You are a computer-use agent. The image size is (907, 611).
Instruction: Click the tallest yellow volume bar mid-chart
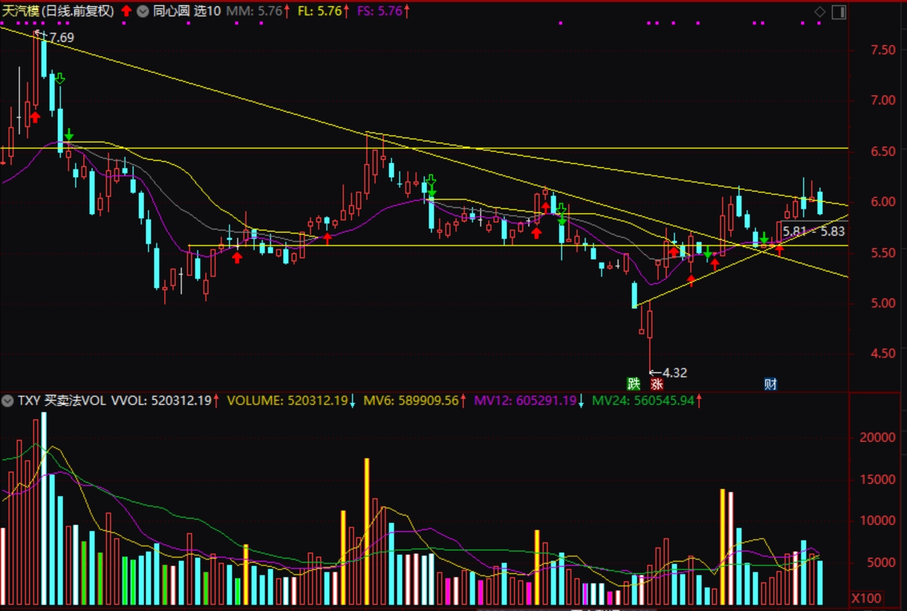pos(367,531)
